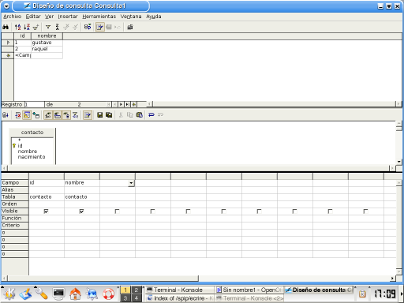Switch to Terminal - Konsole taskbar entry
The height and width of the screenshot is (303, 404).
click(179, 290)
